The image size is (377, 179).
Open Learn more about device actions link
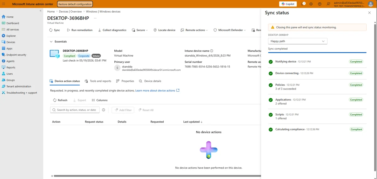tap(157, 90)
